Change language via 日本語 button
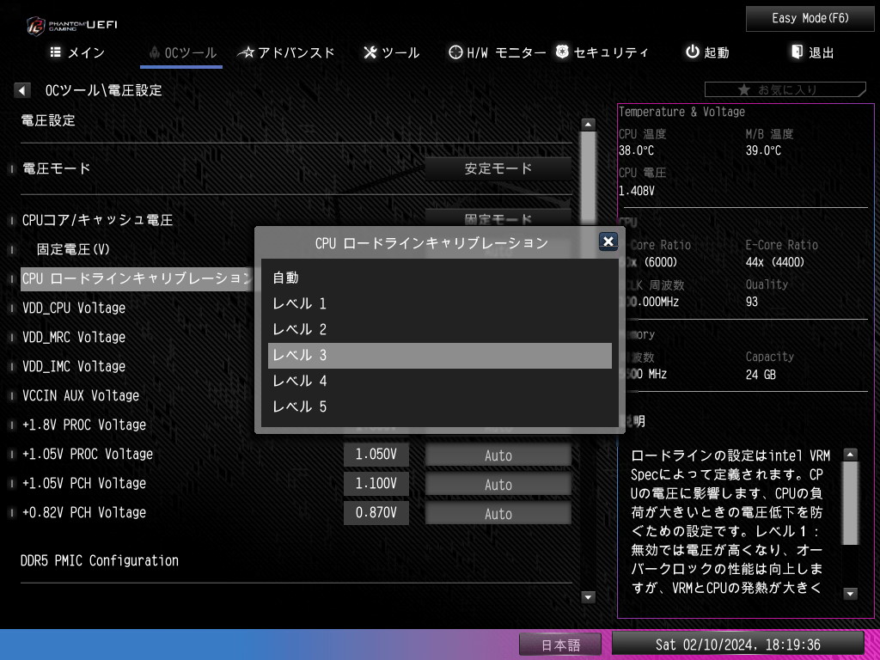The height and width of the screenshot is (660, 880). click(x=560, y=645)
